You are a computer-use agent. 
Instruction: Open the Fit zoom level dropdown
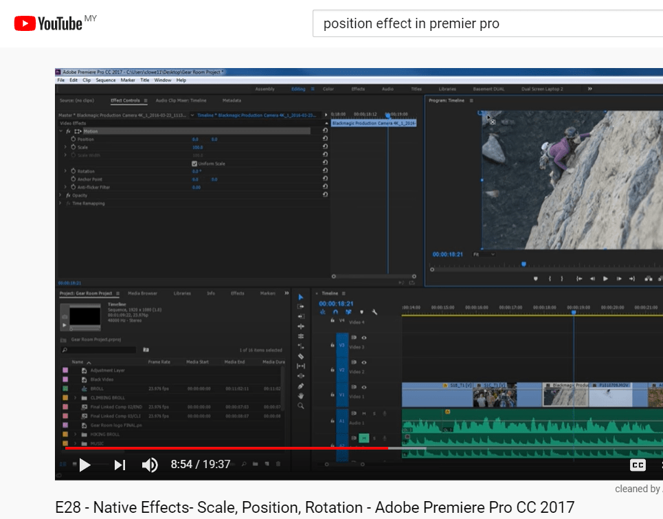tap(484, 254)
